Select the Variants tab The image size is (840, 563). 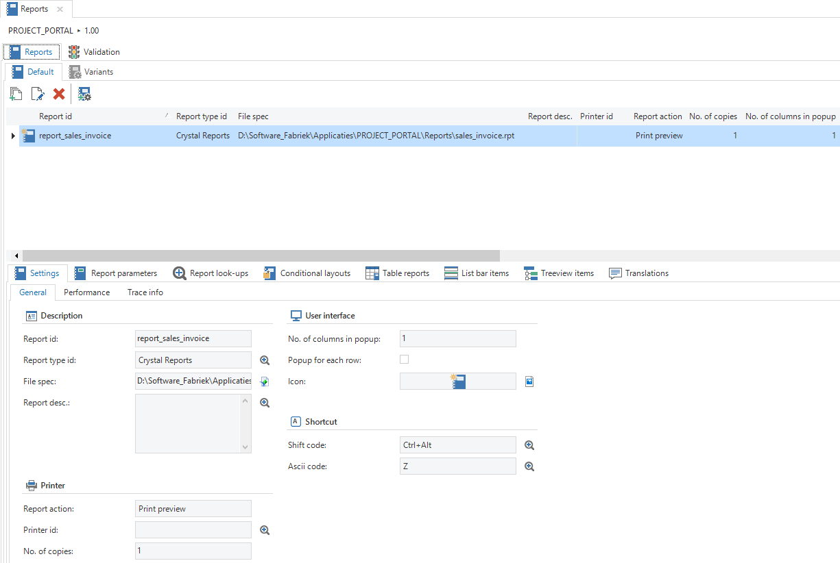[x=91, y=72]
